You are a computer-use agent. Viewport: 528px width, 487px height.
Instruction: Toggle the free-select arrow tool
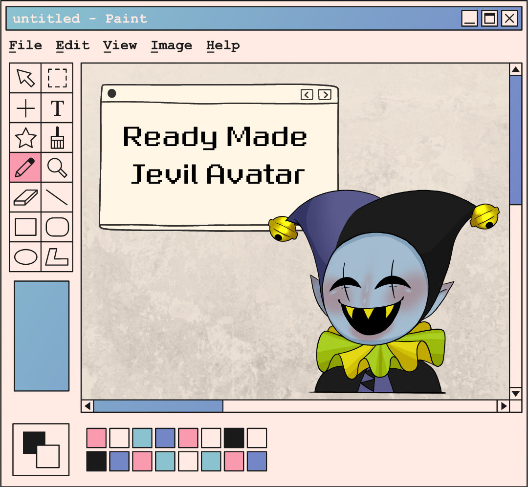pos(25,78)
